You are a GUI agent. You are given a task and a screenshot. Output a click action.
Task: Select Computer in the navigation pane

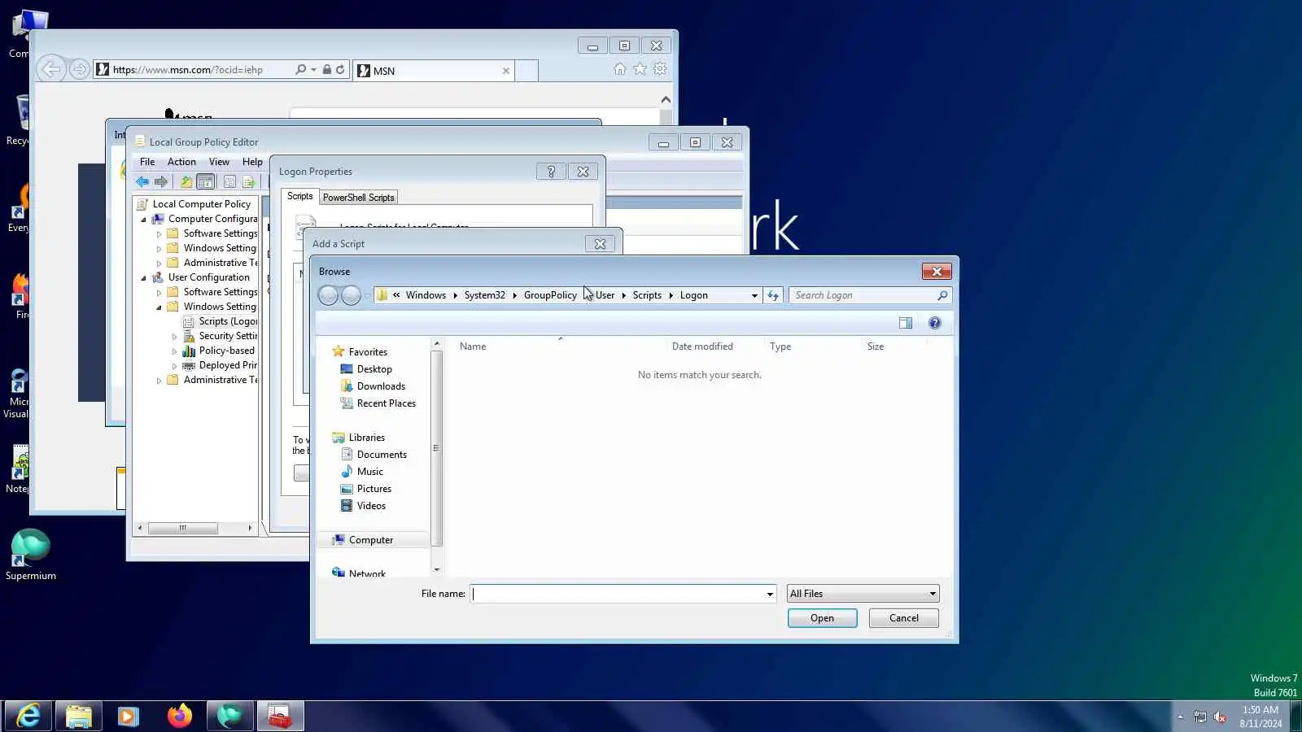[x=371, y=540]
